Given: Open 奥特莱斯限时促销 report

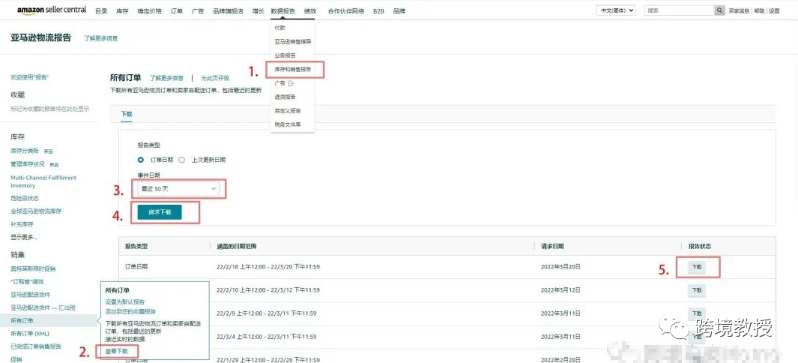Looking at the screenshot, I should [33, 268].
